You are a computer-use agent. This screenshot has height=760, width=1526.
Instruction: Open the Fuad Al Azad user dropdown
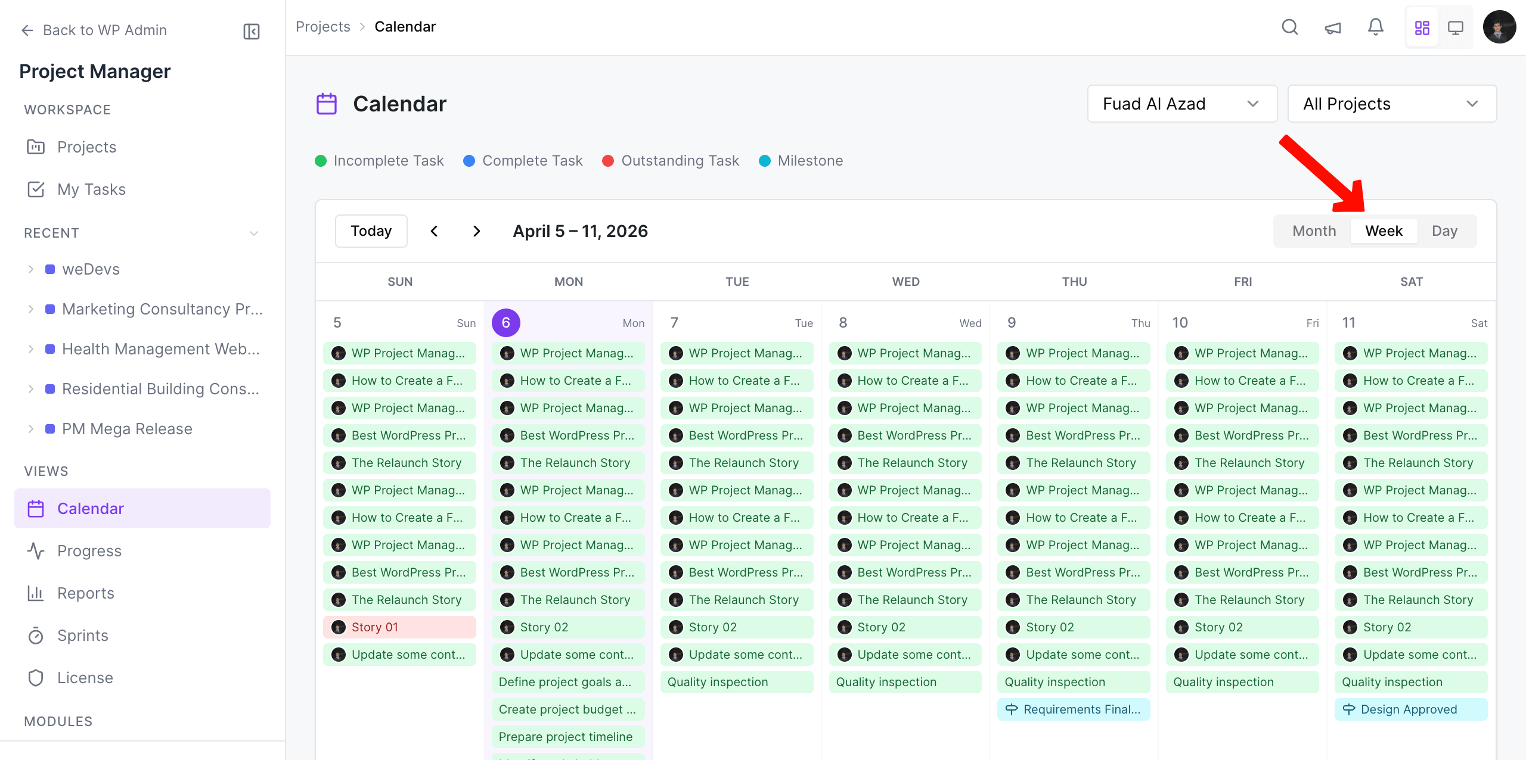[x=1183, y=103]
